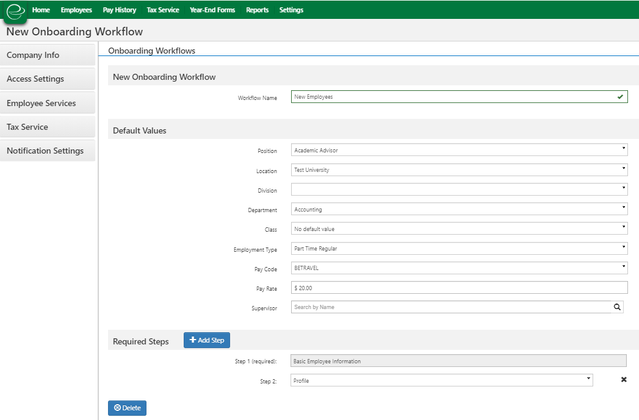Select Notification Settings in the sidebar
Viewport: 639px width, 420px height.
(48, 151)
